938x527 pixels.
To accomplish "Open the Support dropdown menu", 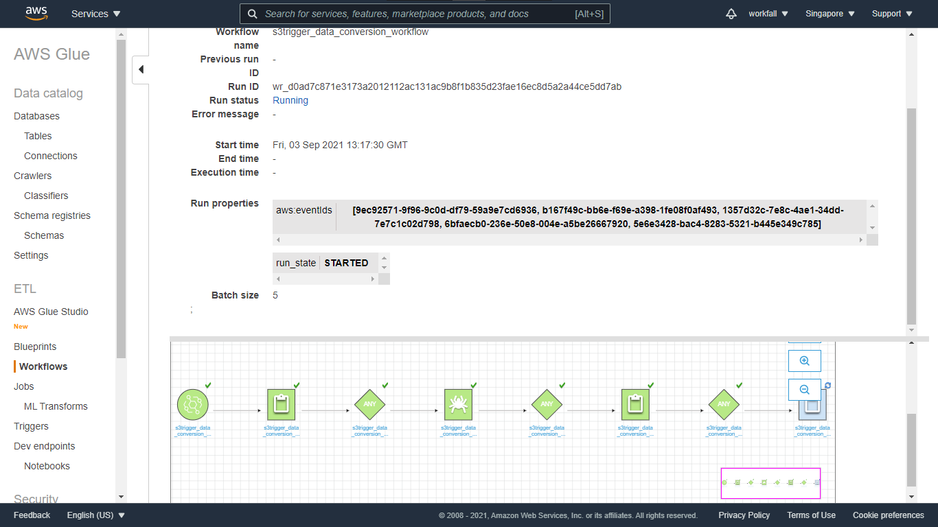I will (x=892, y=14).
